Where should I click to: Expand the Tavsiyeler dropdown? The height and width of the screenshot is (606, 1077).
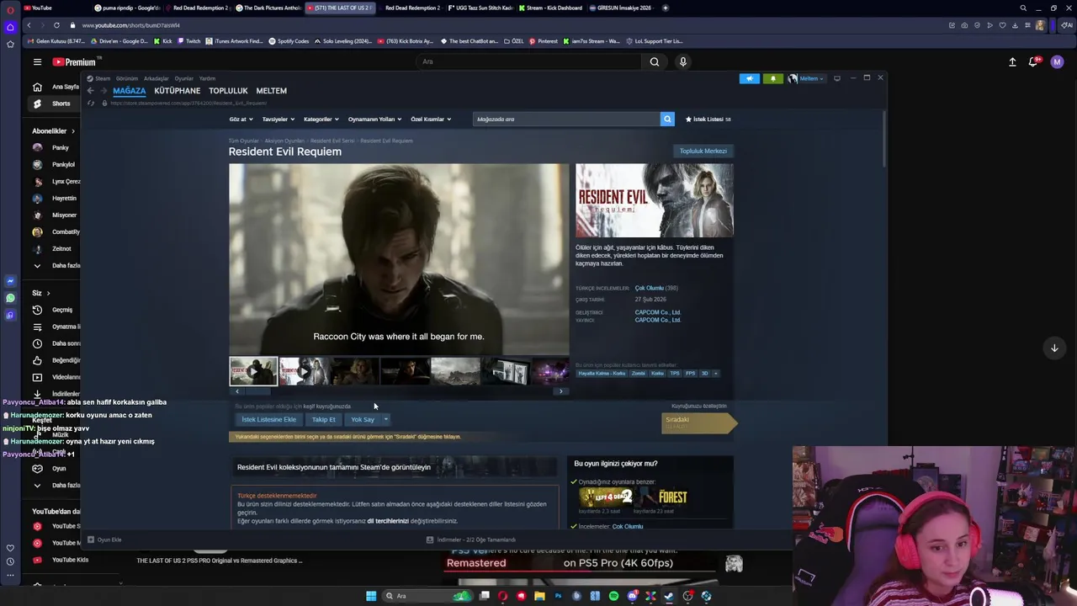278,120
